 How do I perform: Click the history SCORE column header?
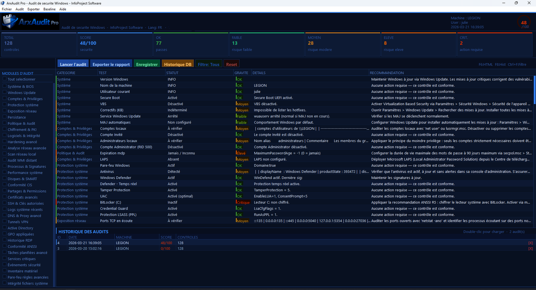coord(168,237)
